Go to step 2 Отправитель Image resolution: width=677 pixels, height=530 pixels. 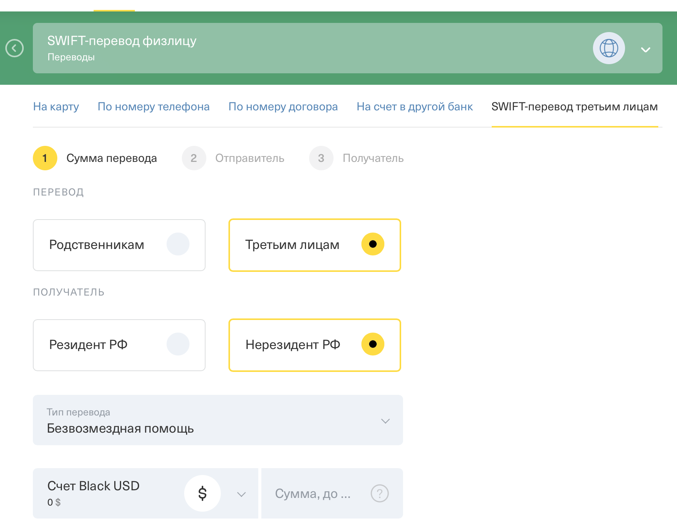[233, 158]
